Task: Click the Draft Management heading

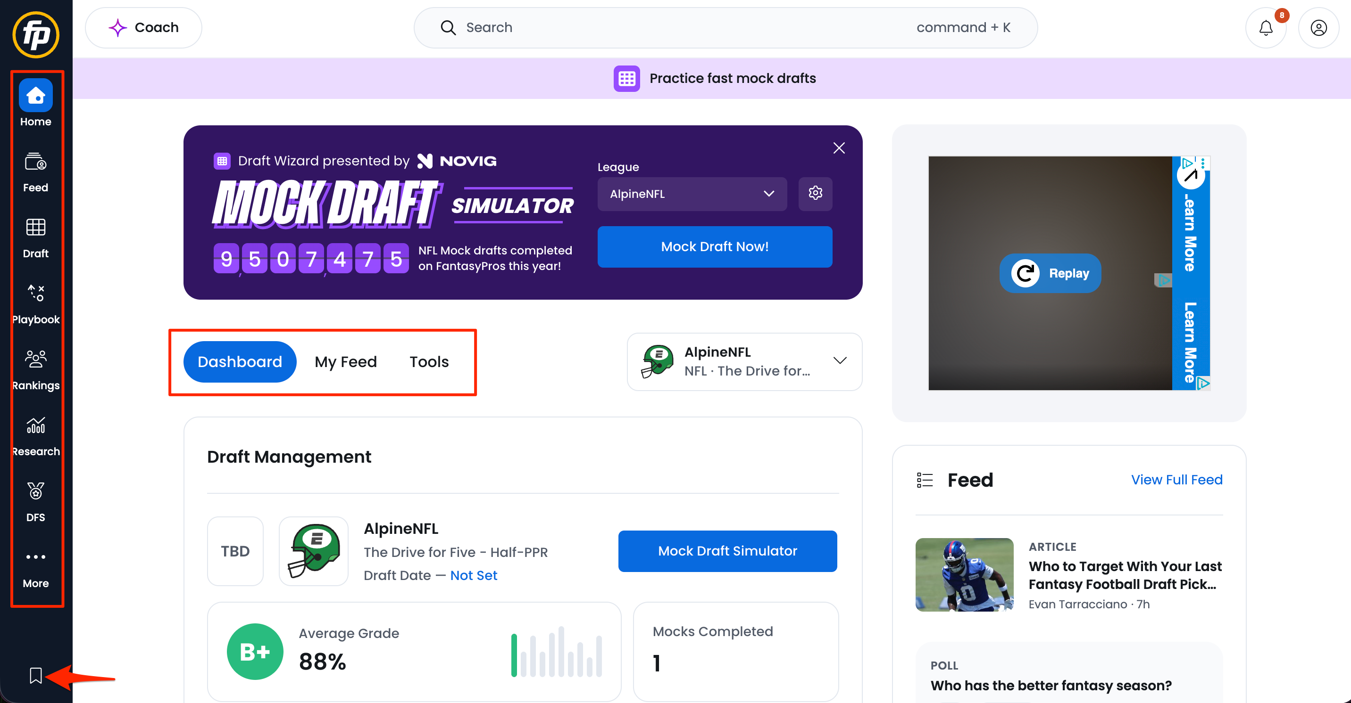Action: point(289,457)
